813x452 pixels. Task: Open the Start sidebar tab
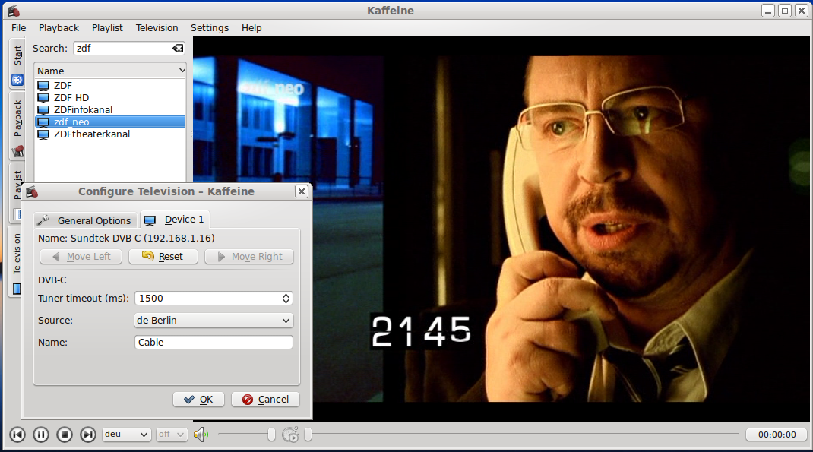[x=17, y=63]
